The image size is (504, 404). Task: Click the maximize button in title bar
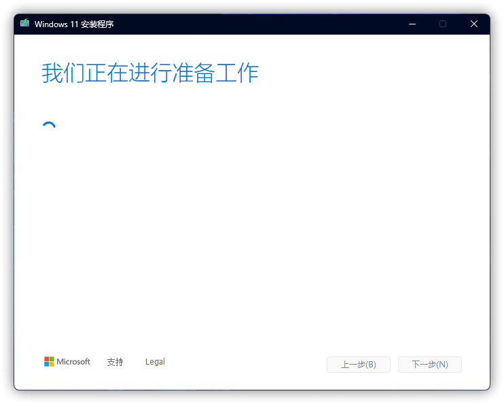(443, 24)
